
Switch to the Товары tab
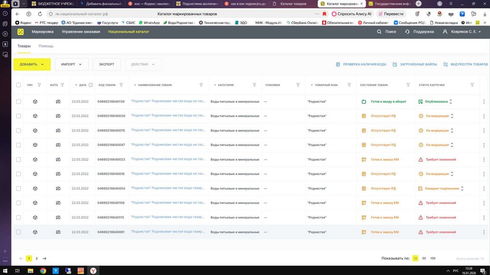pos(24,46)
